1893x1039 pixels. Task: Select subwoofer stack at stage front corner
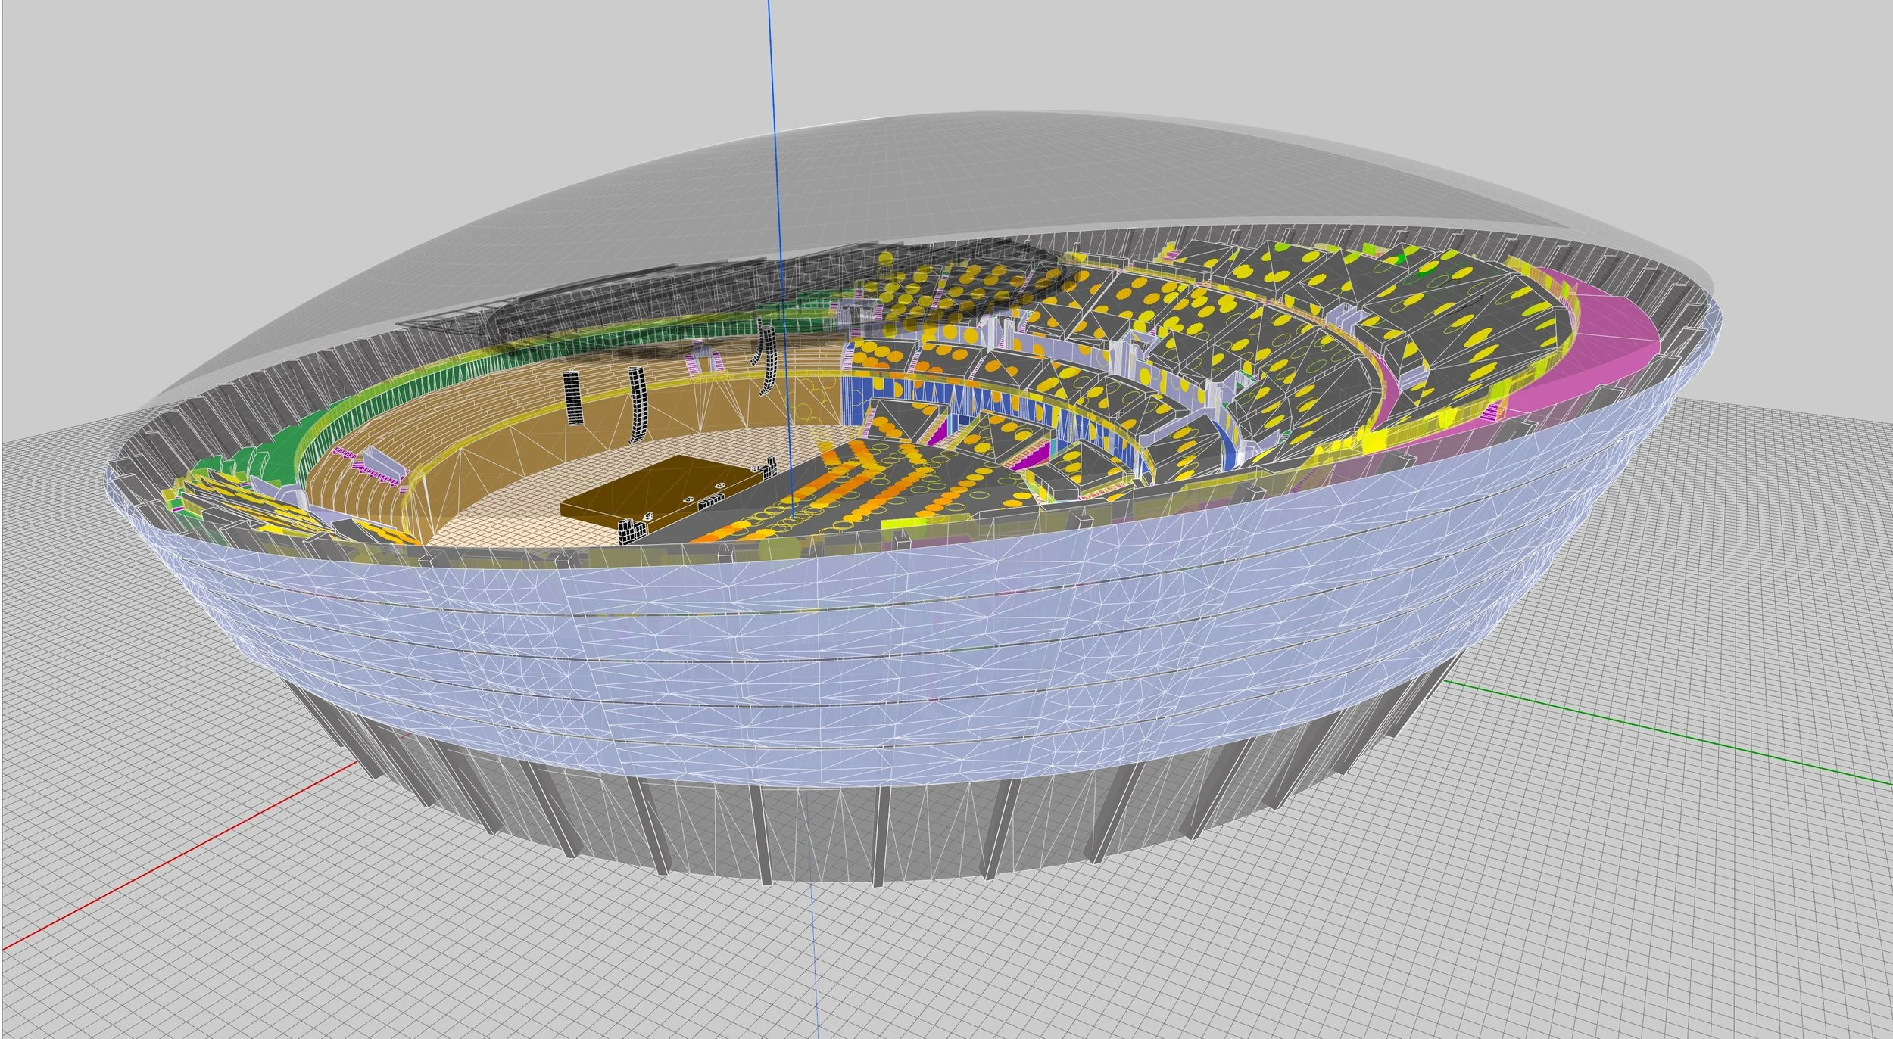(x=628, y=532)
